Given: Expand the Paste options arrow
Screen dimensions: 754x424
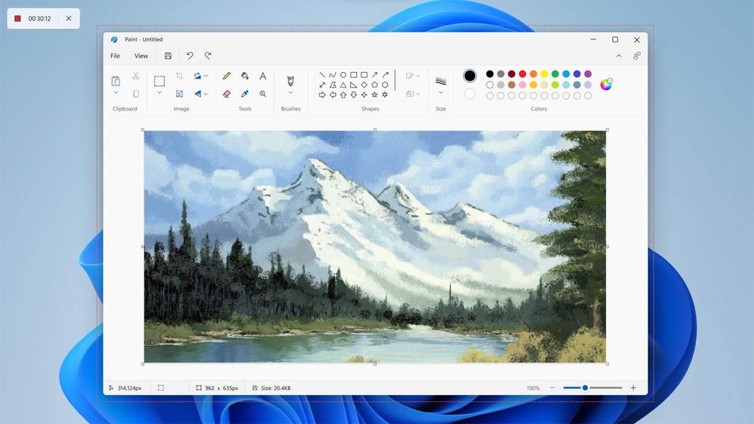Looking at the screenshot, I should (x=116, y=93).
